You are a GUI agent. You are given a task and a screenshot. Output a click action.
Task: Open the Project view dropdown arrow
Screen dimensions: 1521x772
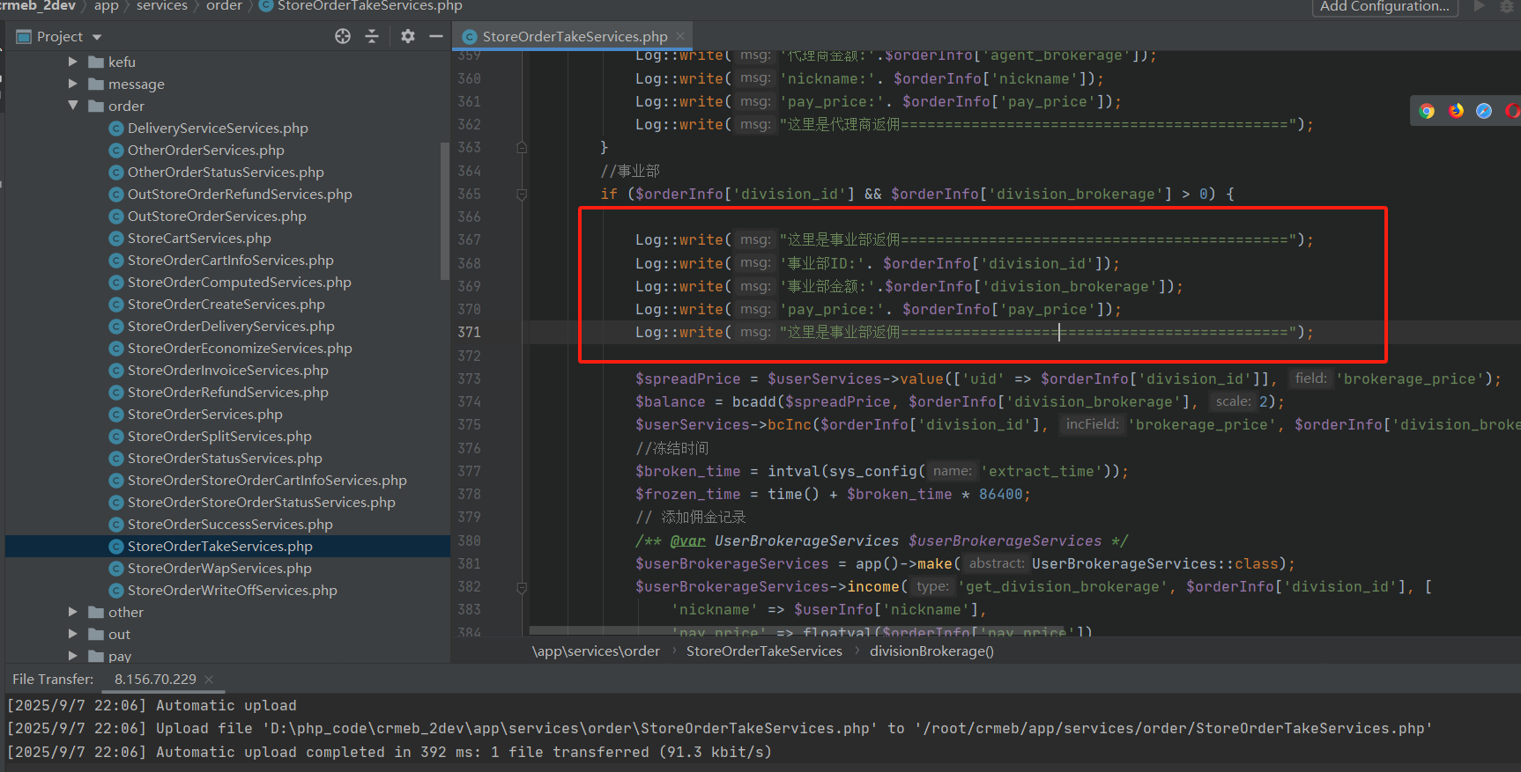click(97, 37)
